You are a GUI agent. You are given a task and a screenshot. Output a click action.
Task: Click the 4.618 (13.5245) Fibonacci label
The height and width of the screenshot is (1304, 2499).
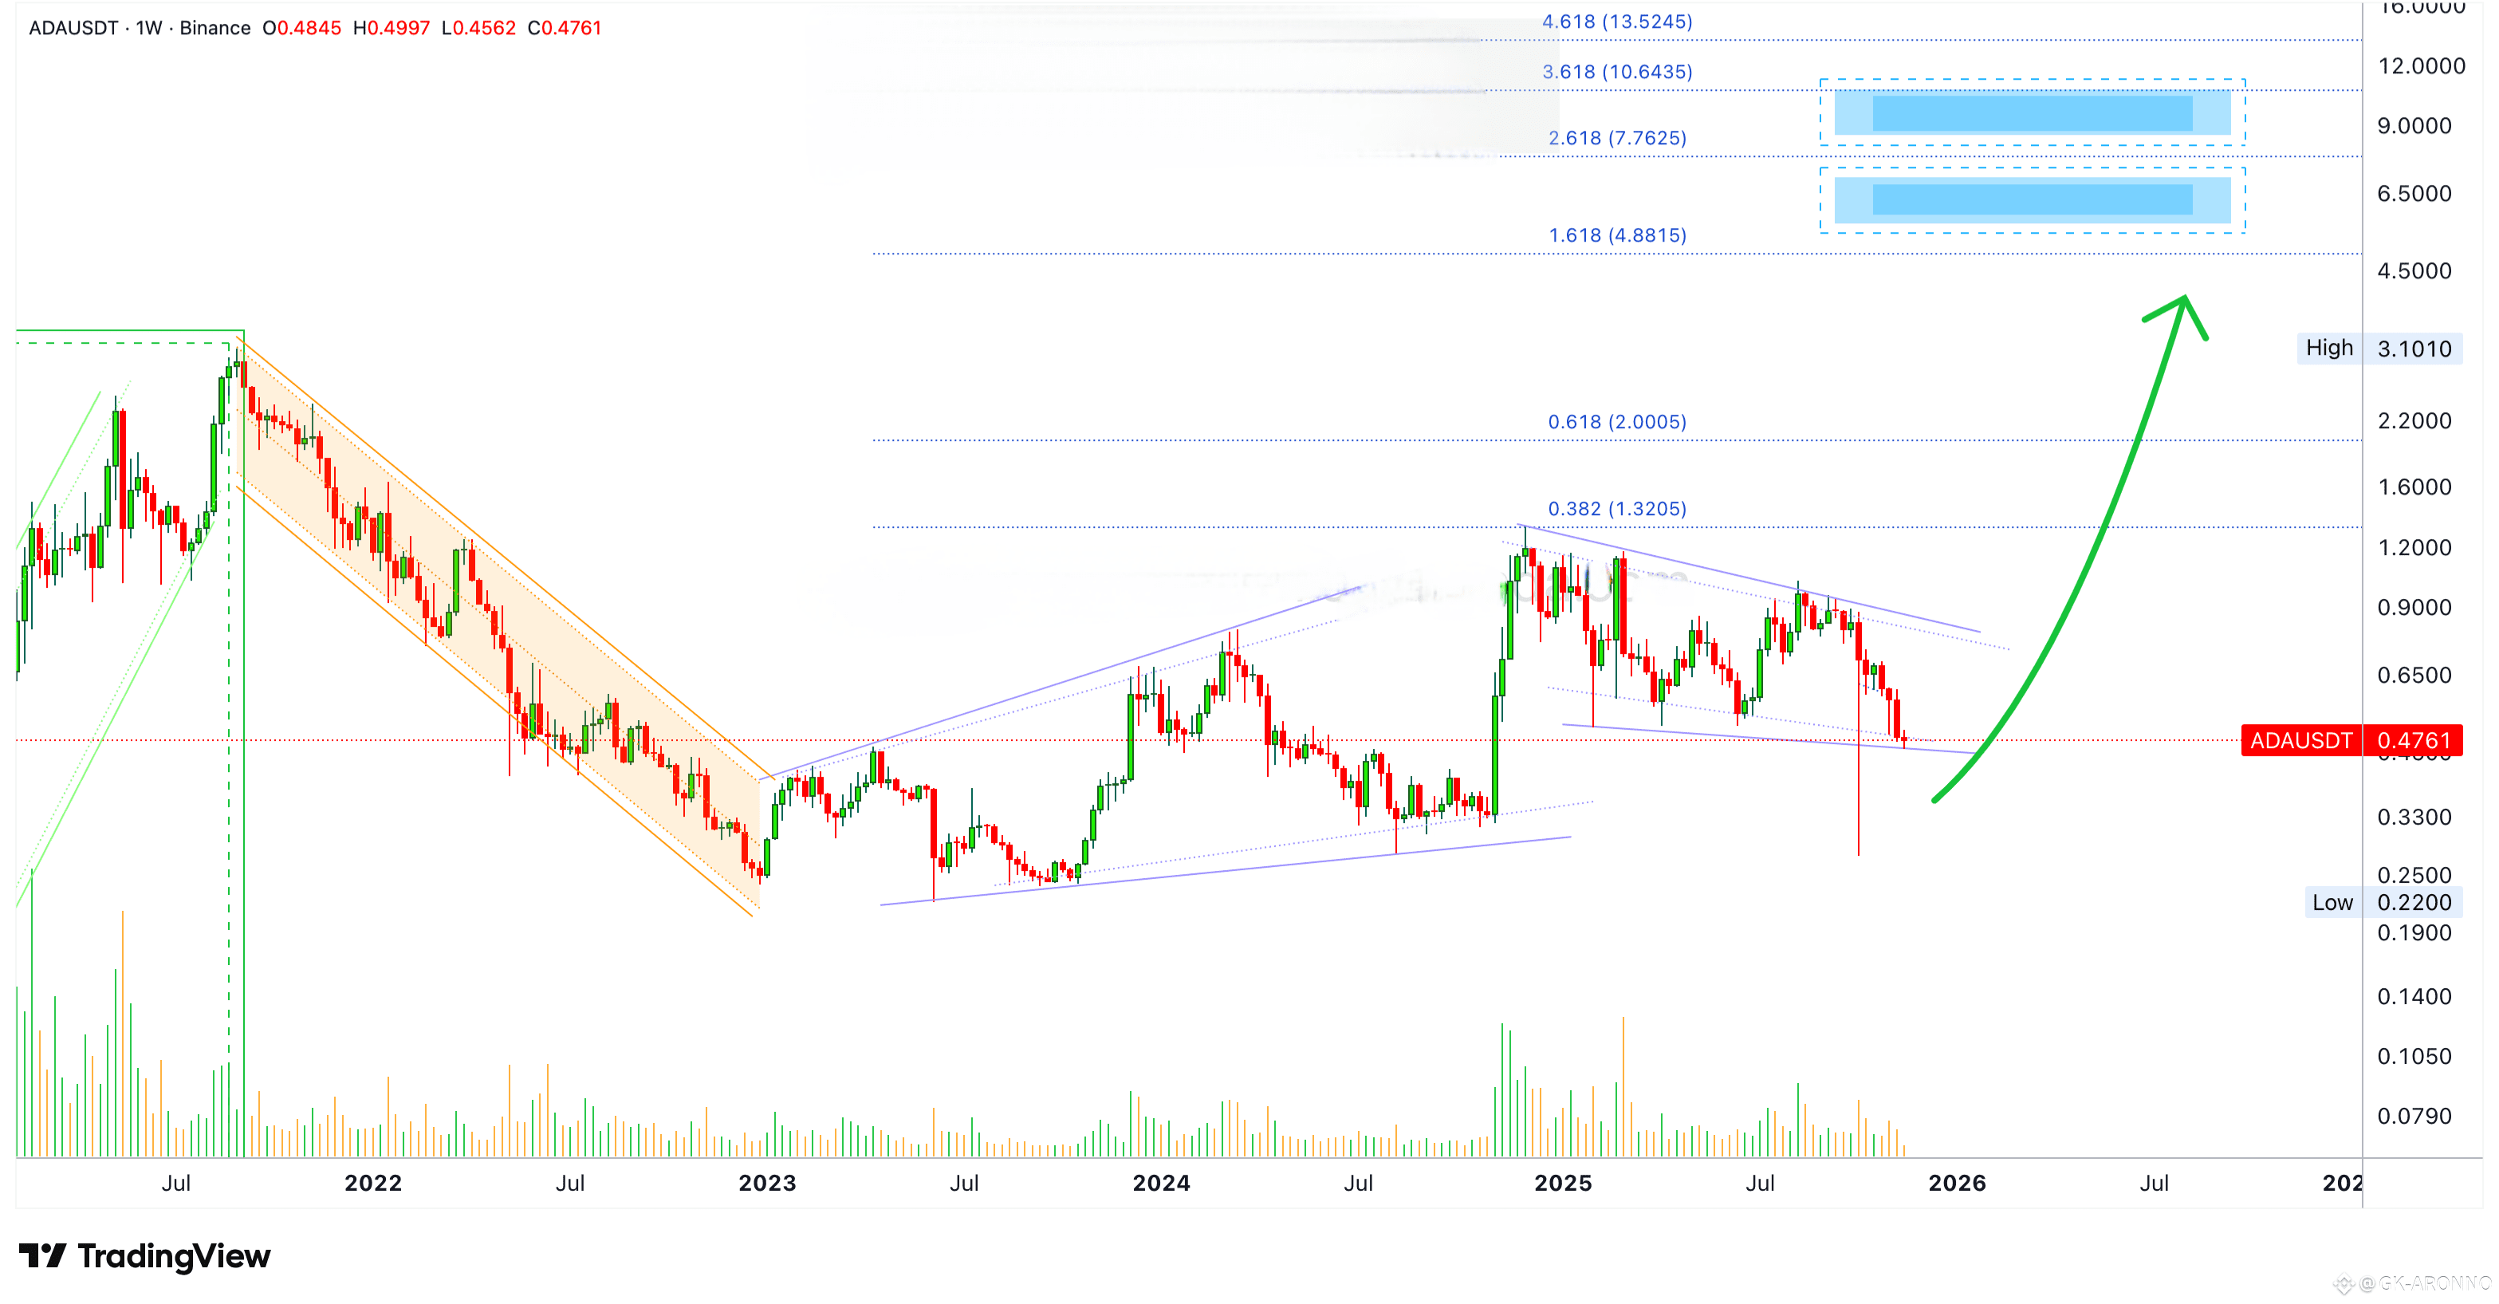pyautogui.click(x=1616, y=22)
